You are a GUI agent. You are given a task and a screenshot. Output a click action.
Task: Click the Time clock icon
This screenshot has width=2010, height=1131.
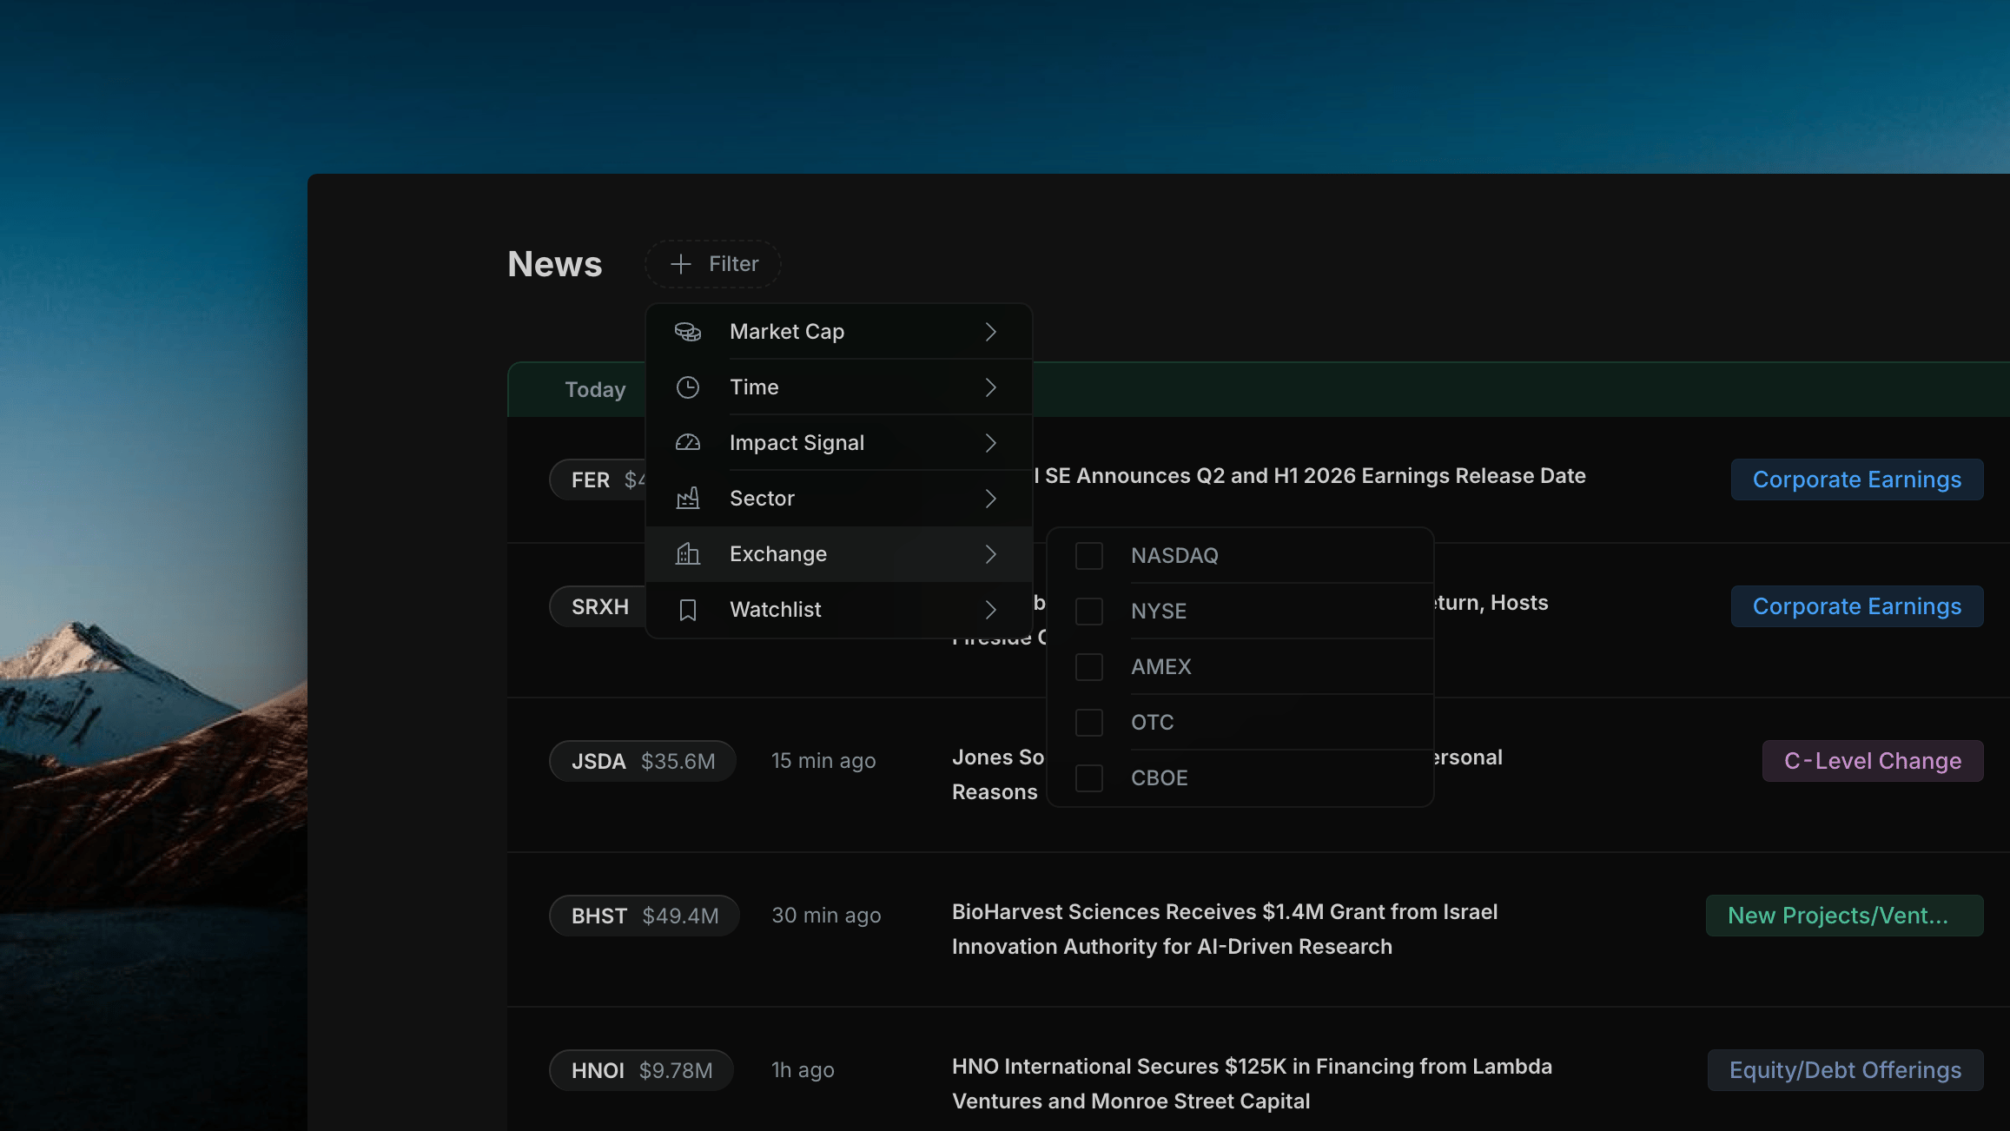688,387
